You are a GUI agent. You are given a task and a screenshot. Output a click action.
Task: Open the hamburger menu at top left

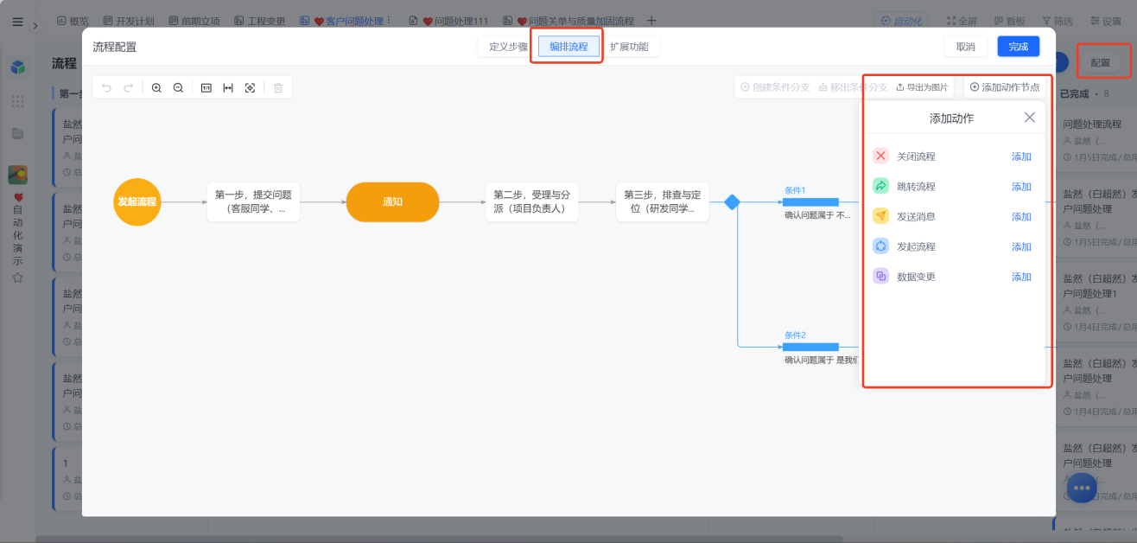(17, 22)
